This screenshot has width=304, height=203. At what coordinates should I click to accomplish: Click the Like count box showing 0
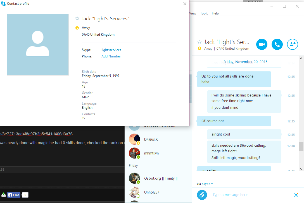25,195
